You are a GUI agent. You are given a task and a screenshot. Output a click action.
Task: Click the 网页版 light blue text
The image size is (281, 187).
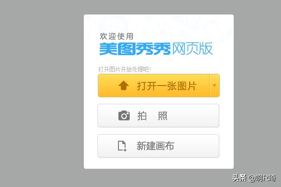tap(192, 49)
